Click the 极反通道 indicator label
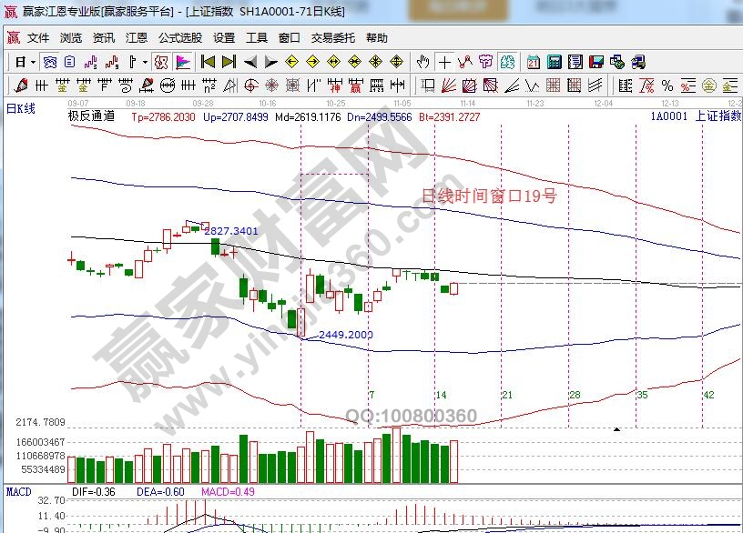This screenshot has width=743, height=533. [x=91, y=116]
